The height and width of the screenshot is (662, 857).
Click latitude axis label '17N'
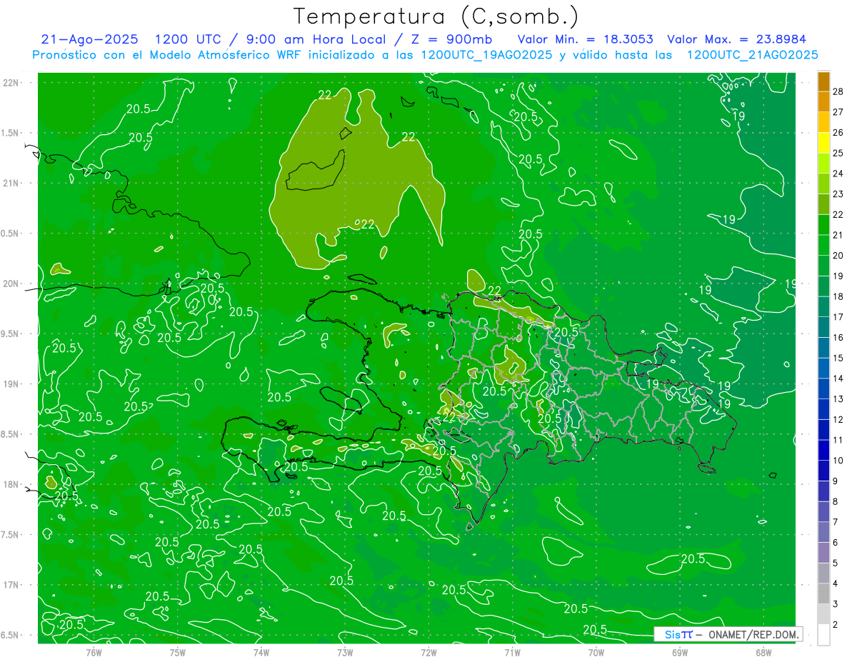point(11,585)
